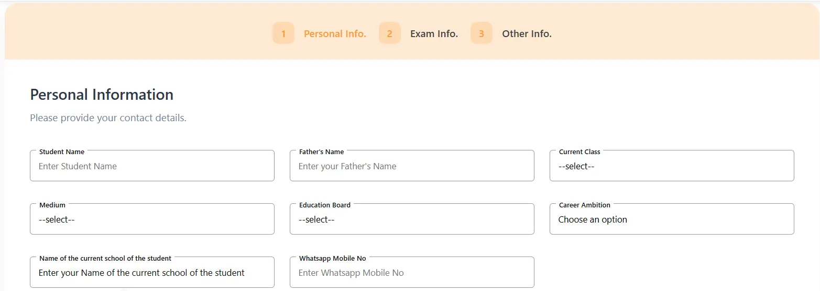Viewport: 820px width, 291px height.
Task: Click the step 3 number badge
Action: coord(481,33)
